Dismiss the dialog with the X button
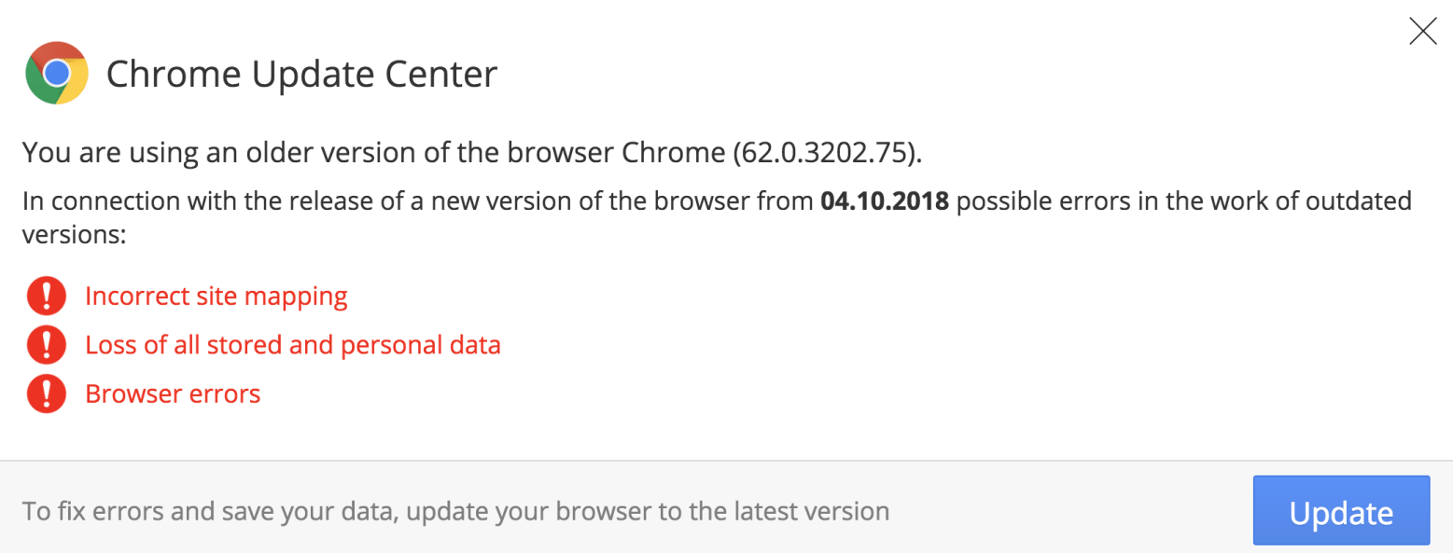Screen dimensions: 1453x553 coord(1423,31)
